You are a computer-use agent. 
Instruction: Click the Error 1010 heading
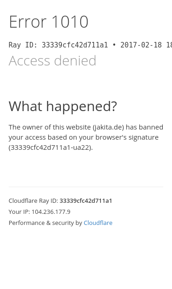pyautogui.click(x=49, y=22)
